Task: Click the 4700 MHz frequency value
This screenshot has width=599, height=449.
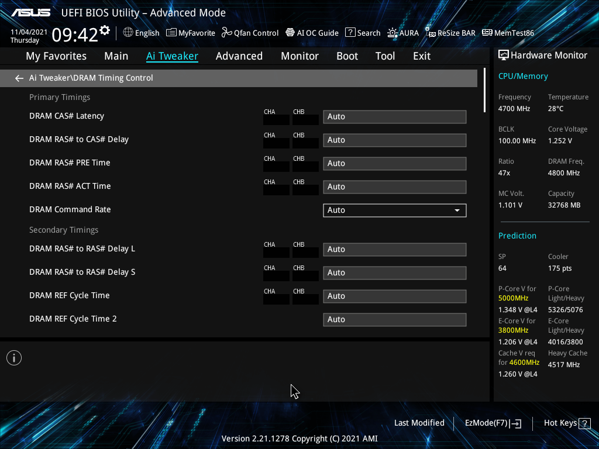Action: click(x=514, y=109)
